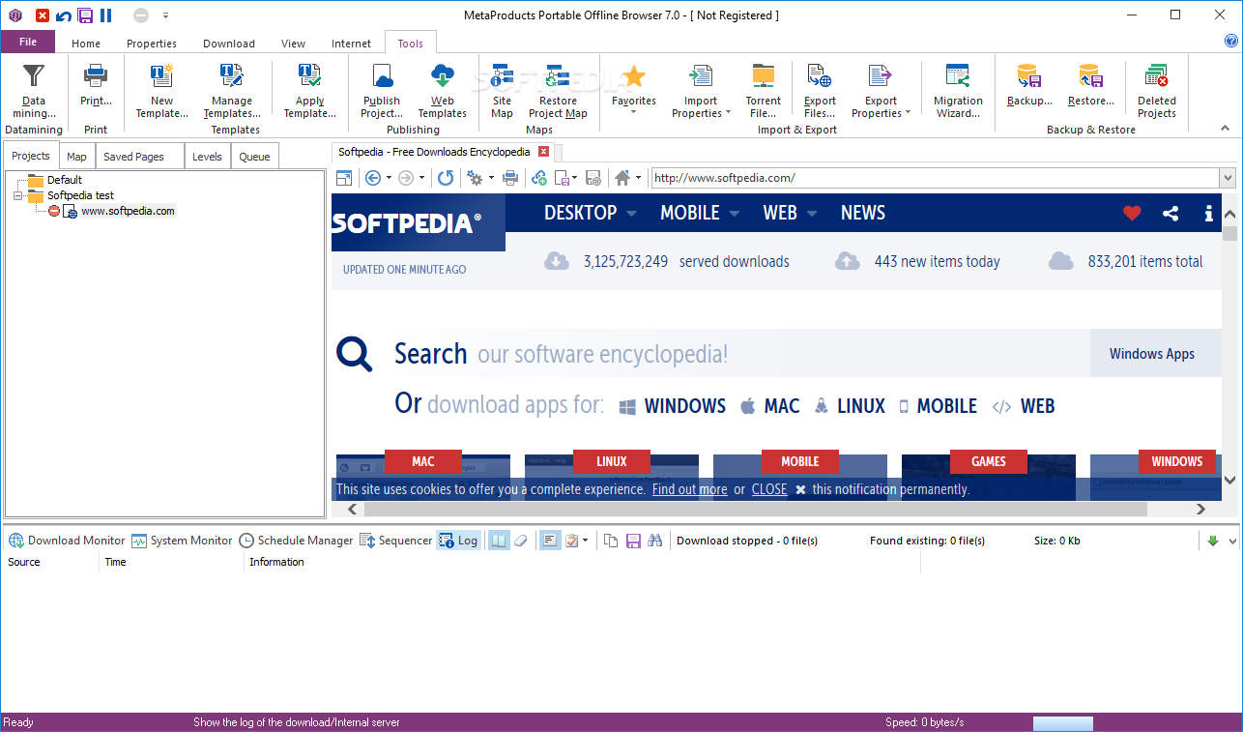Click the Softpedia heart icon

tap(1132, 214)
